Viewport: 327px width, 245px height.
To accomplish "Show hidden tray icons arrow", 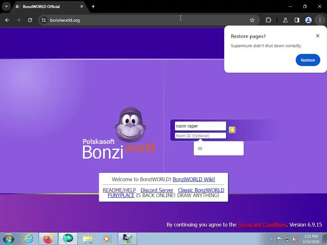I will click(271, 239).
